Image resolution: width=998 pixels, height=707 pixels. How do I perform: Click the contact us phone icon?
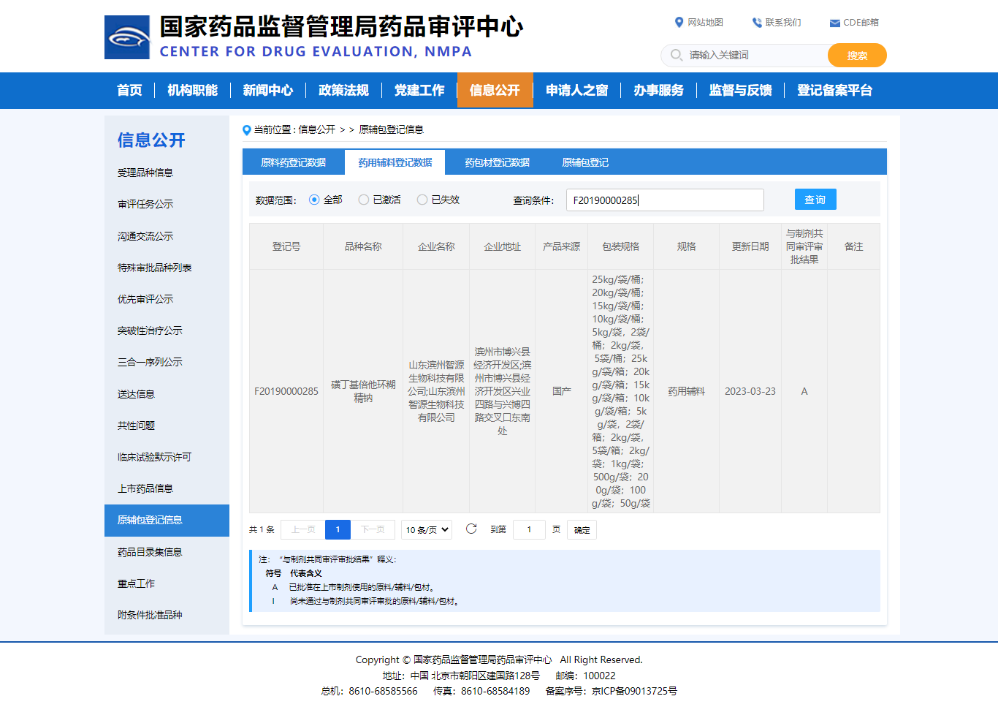pyautogui.click(x=757, y=23)
